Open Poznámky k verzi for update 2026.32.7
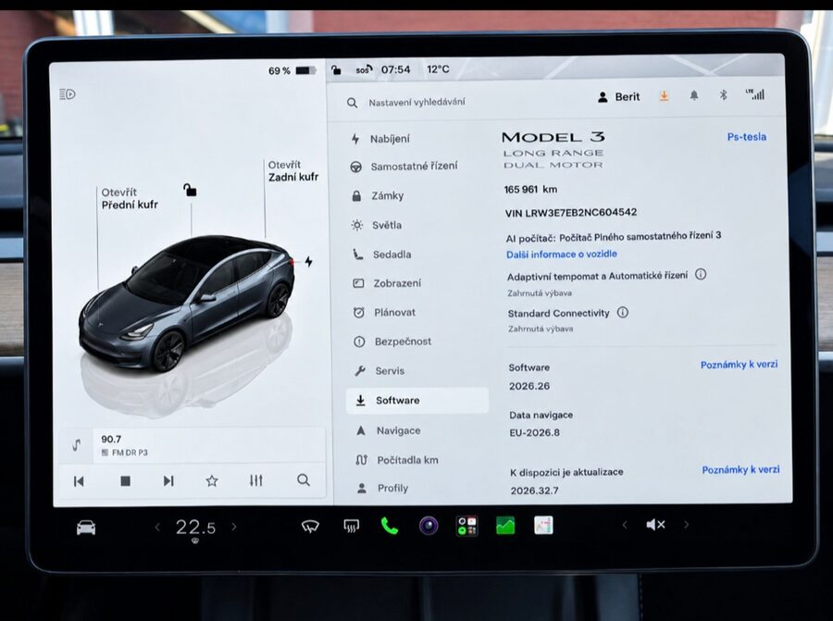 [x=740, y=469]
